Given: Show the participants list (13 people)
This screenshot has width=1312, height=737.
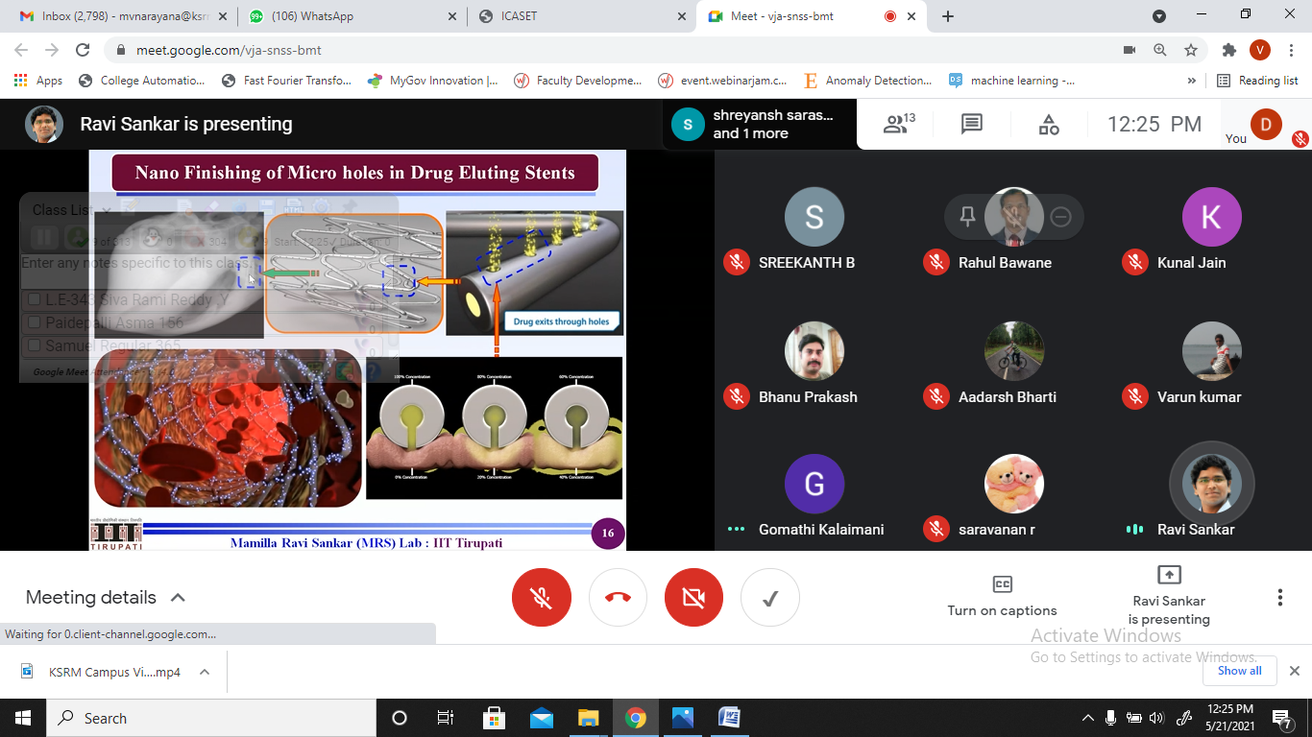Looking at the screenshot, I should click(900, 124).
